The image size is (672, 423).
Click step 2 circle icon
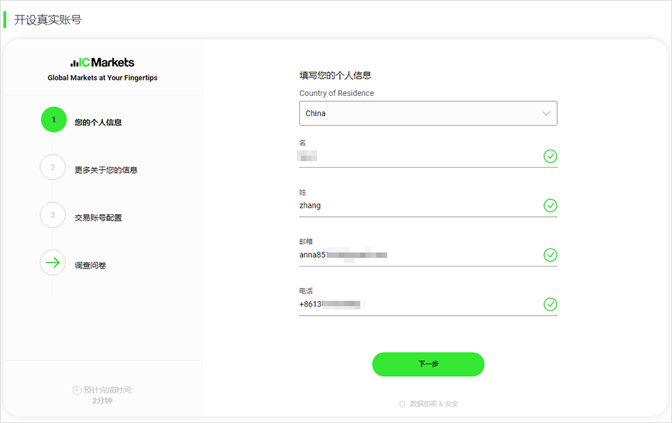click(53, 168)
